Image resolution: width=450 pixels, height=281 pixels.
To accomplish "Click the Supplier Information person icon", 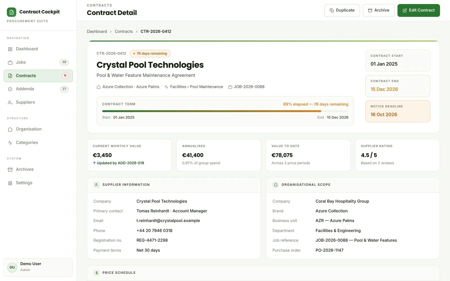I will [x=96, y=185].
